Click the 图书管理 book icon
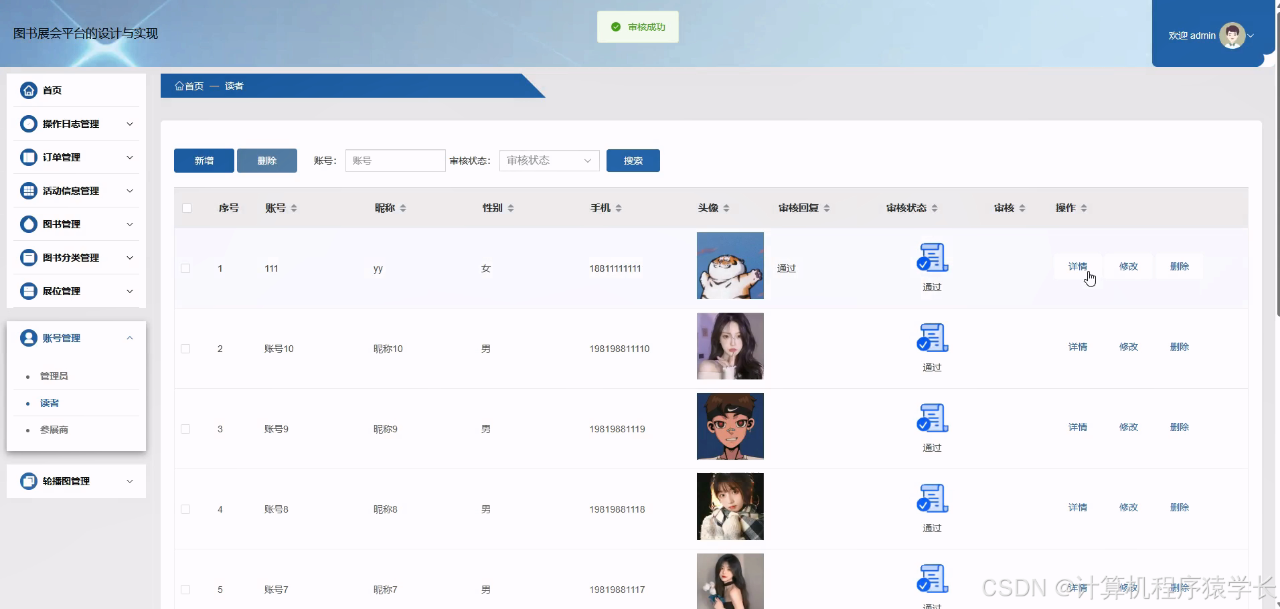This screenshot has width=1280, height=609. tap(28, 224)
